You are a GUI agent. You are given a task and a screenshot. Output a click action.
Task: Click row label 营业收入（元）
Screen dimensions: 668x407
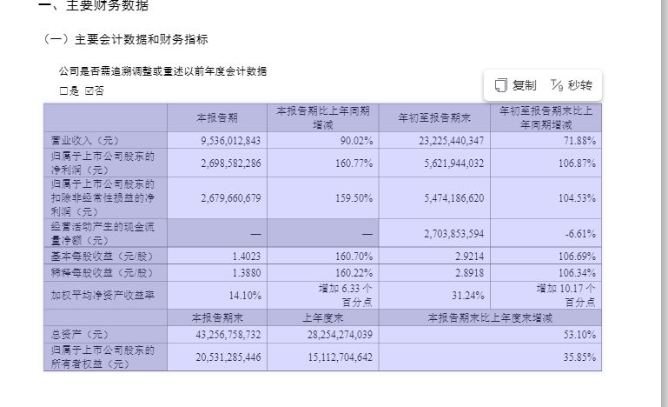tap(85, 140)
